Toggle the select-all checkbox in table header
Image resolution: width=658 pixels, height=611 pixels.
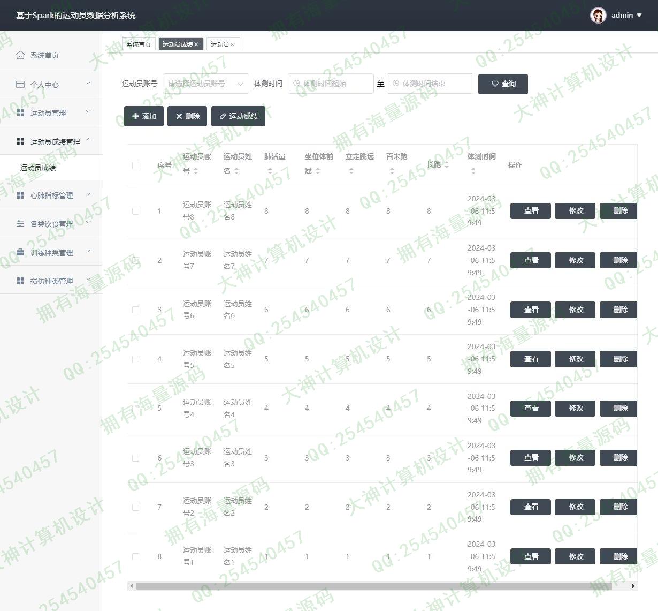coord(135,165)
